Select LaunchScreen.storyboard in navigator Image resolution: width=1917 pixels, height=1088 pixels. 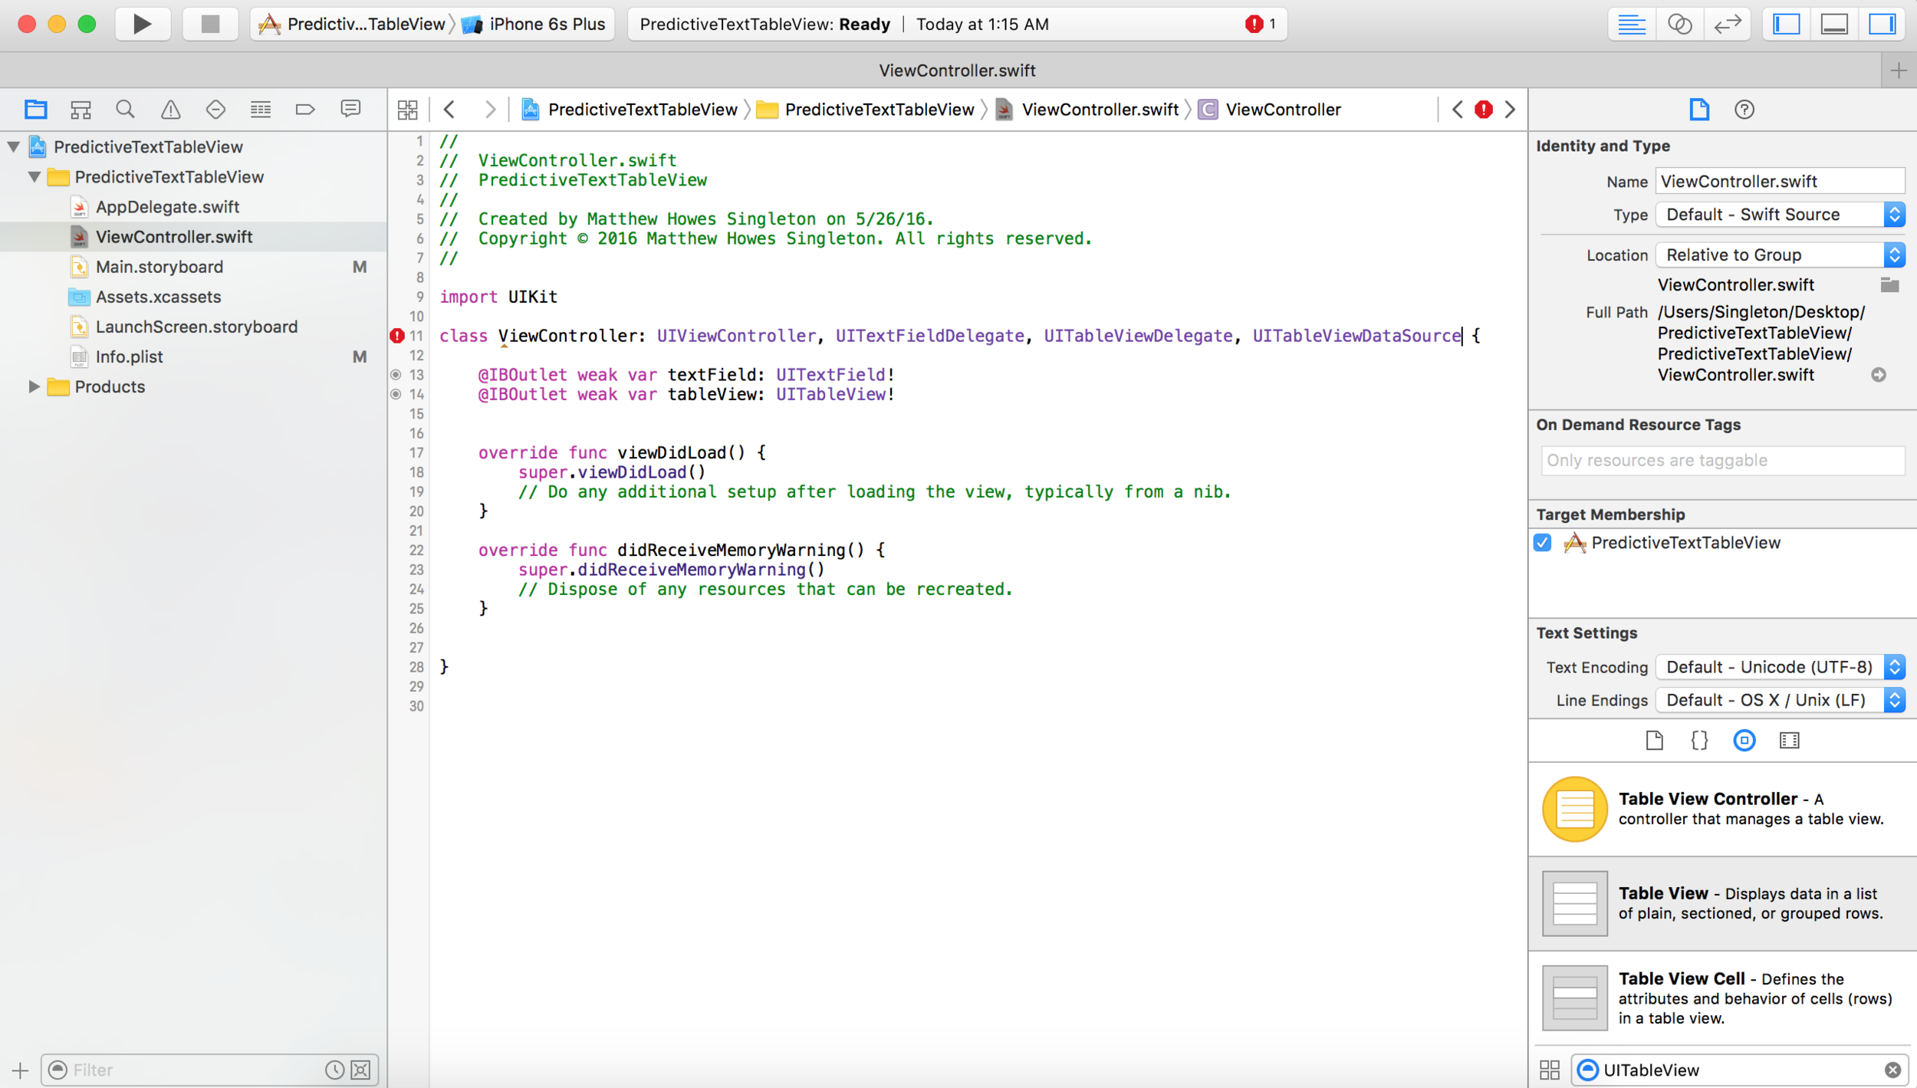coord(196,327)
